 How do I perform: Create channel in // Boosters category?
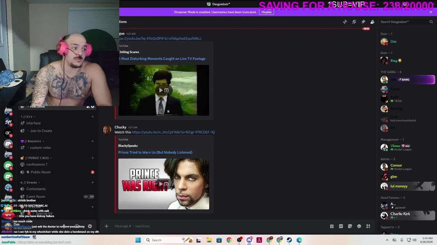click(93, 141)
